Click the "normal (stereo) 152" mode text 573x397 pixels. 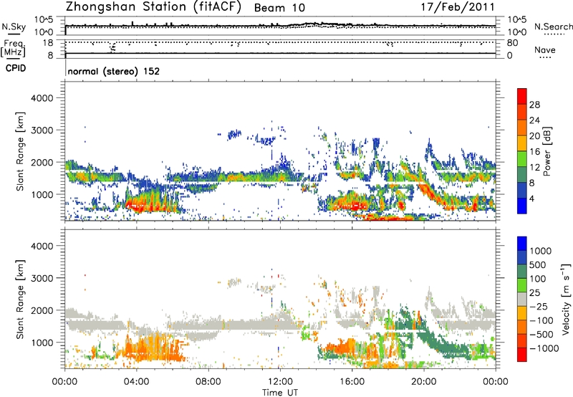point(114,71)
